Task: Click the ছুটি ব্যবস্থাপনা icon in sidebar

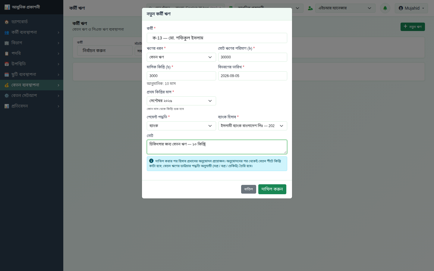Action: click(x=7, y=75)
